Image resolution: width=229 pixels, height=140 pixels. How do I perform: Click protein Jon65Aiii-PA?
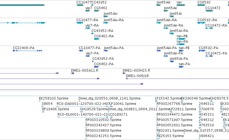(167, 48)
